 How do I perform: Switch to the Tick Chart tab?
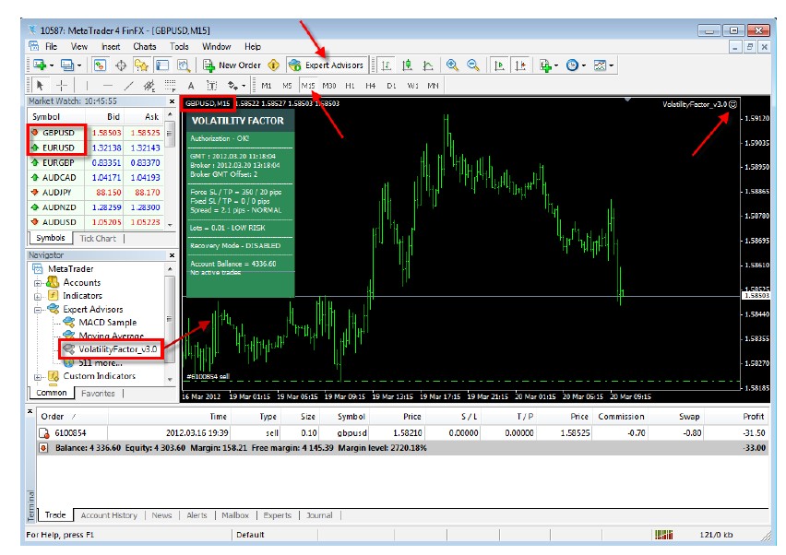[x=98, y=239]
